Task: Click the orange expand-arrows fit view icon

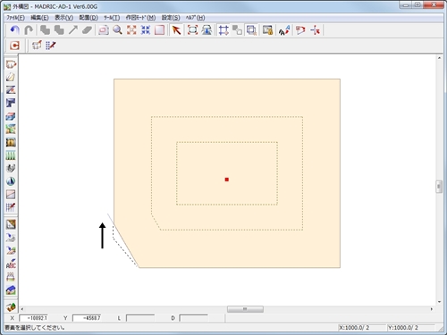Action: point(131,30)
